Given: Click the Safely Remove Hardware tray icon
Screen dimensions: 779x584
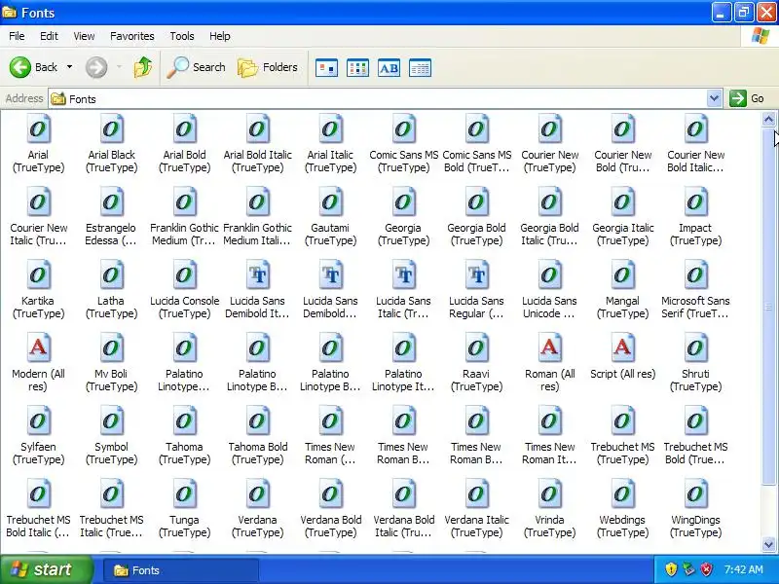Looking at the screenshot, I should pos(688,569).
